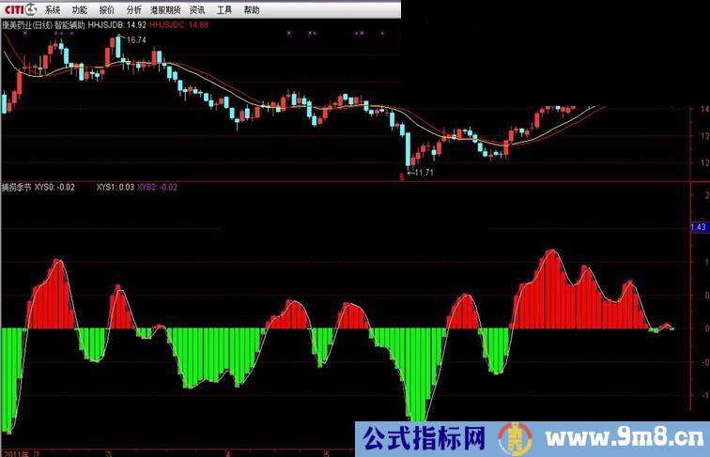This screenshot has height=457, width=710.
Task: Click the 16.74 high price marker
Action: tap(135, 41)
